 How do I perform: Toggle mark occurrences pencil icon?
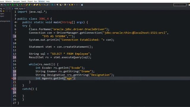tap(47, 5)
